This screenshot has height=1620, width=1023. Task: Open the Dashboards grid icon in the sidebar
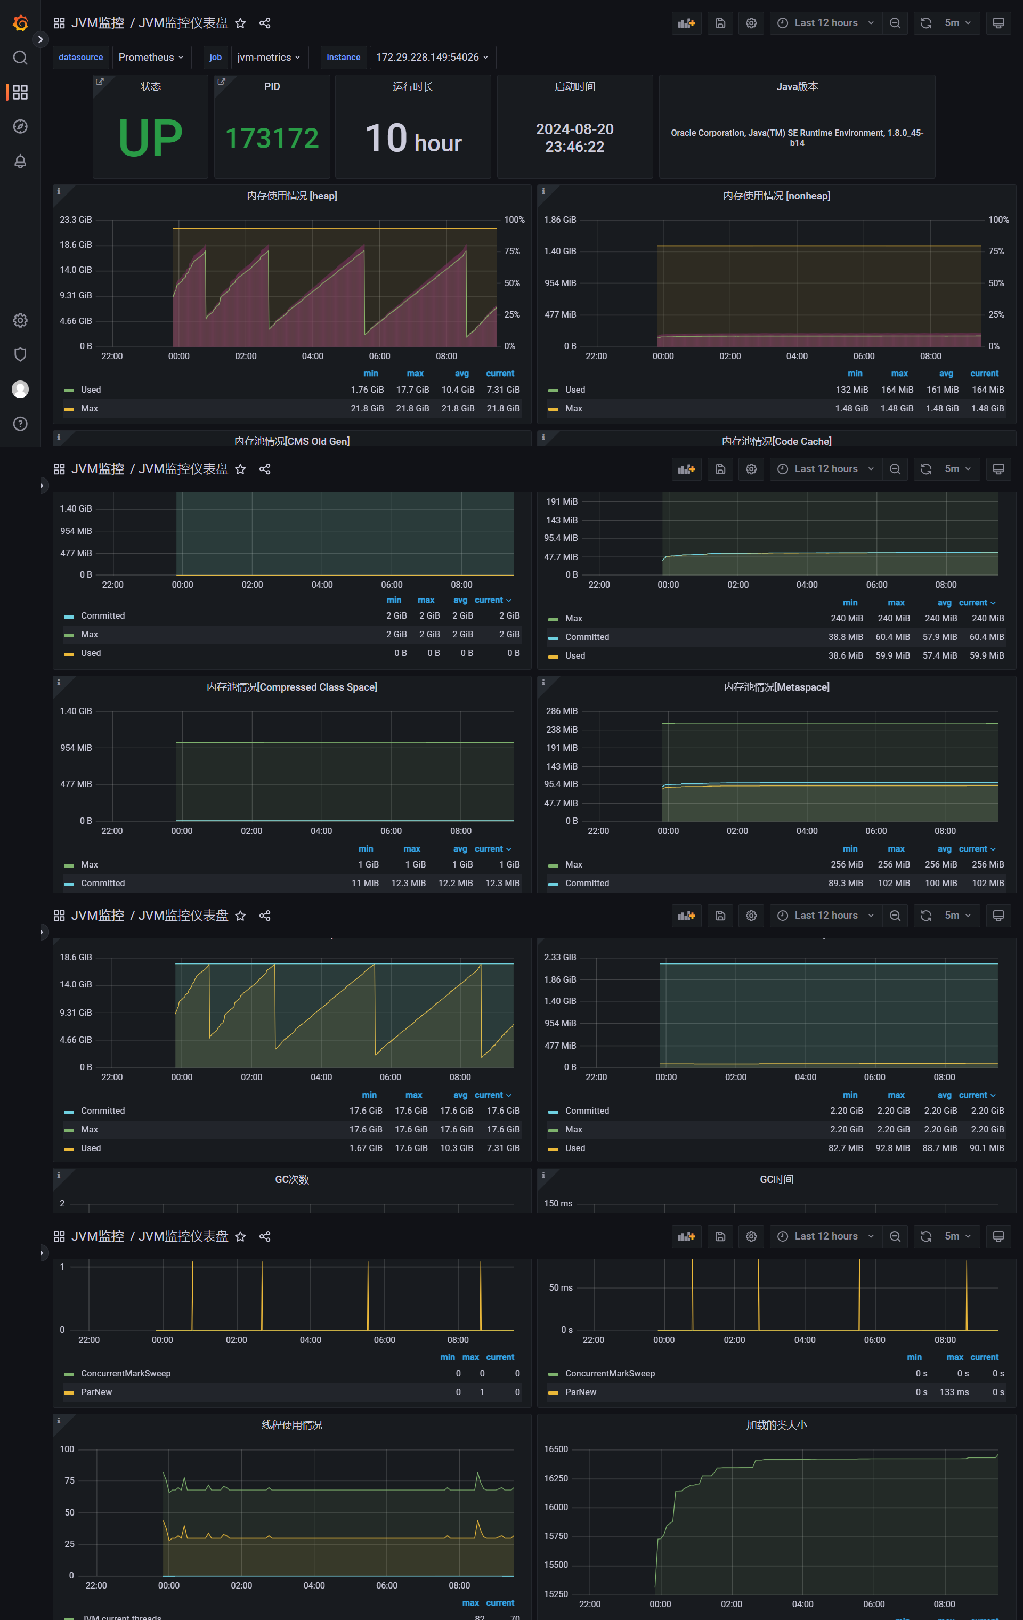[x=20, y=92]
